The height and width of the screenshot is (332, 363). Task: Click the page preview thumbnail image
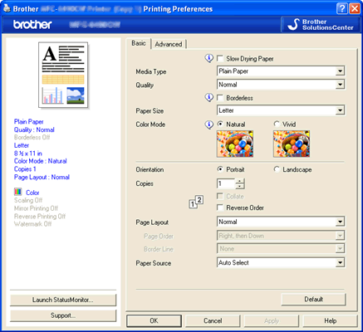click(63, 75)
